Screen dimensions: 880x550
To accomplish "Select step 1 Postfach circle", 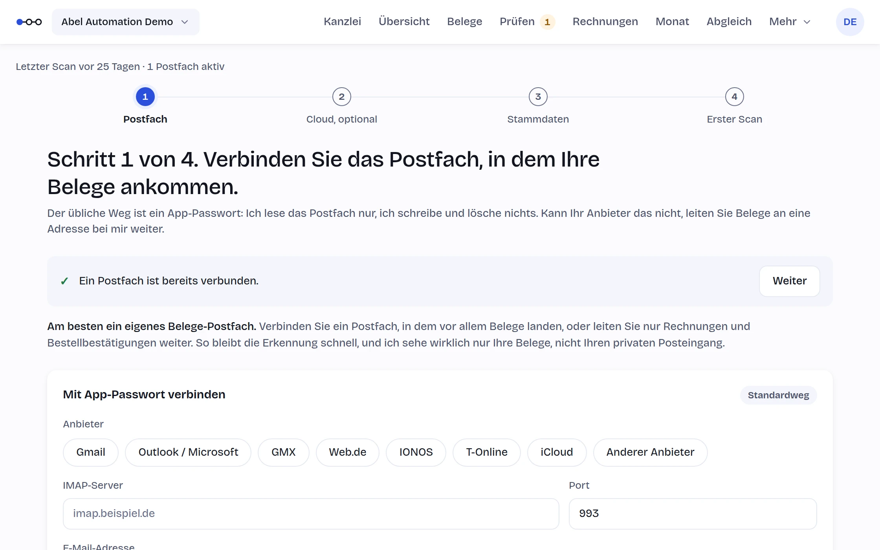I will pyautogui.click(x=145, y=97).
